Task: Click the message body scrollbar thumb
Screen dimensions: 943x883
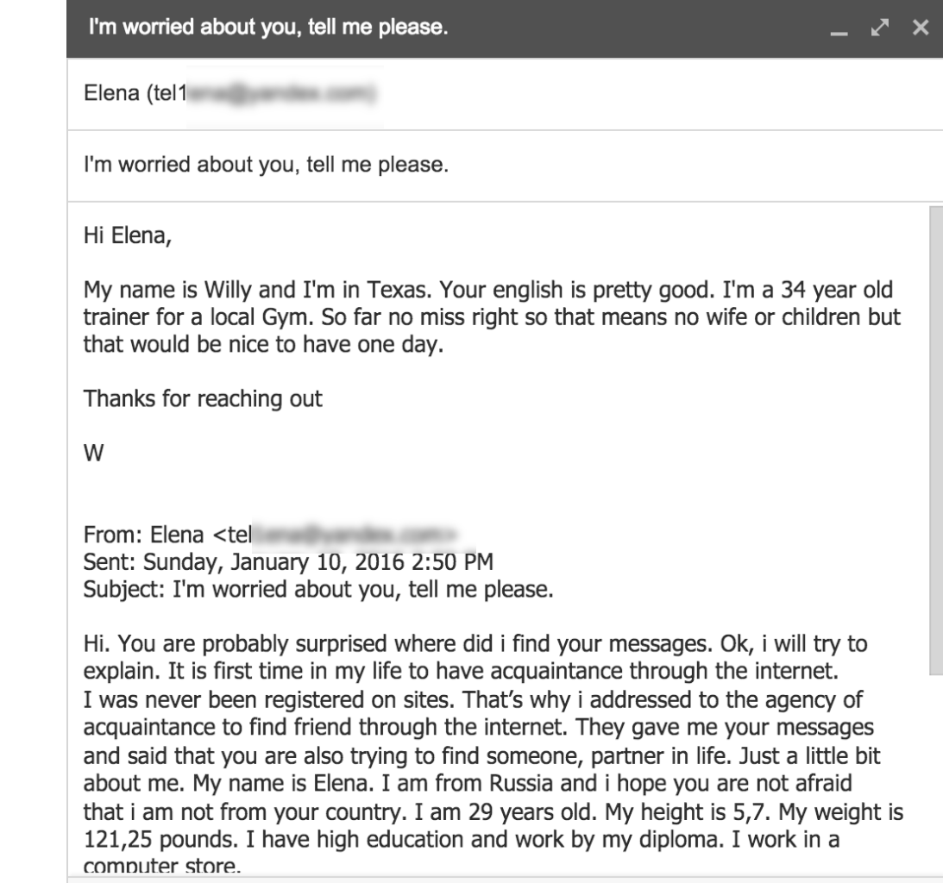Action: (936, 440)
